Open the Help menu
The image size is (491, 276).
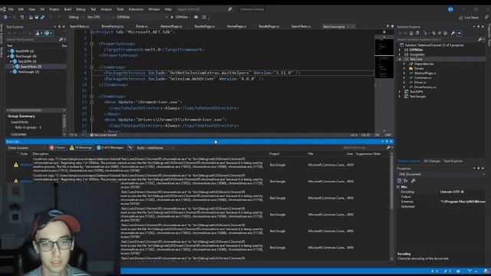[x=168, y=9]
